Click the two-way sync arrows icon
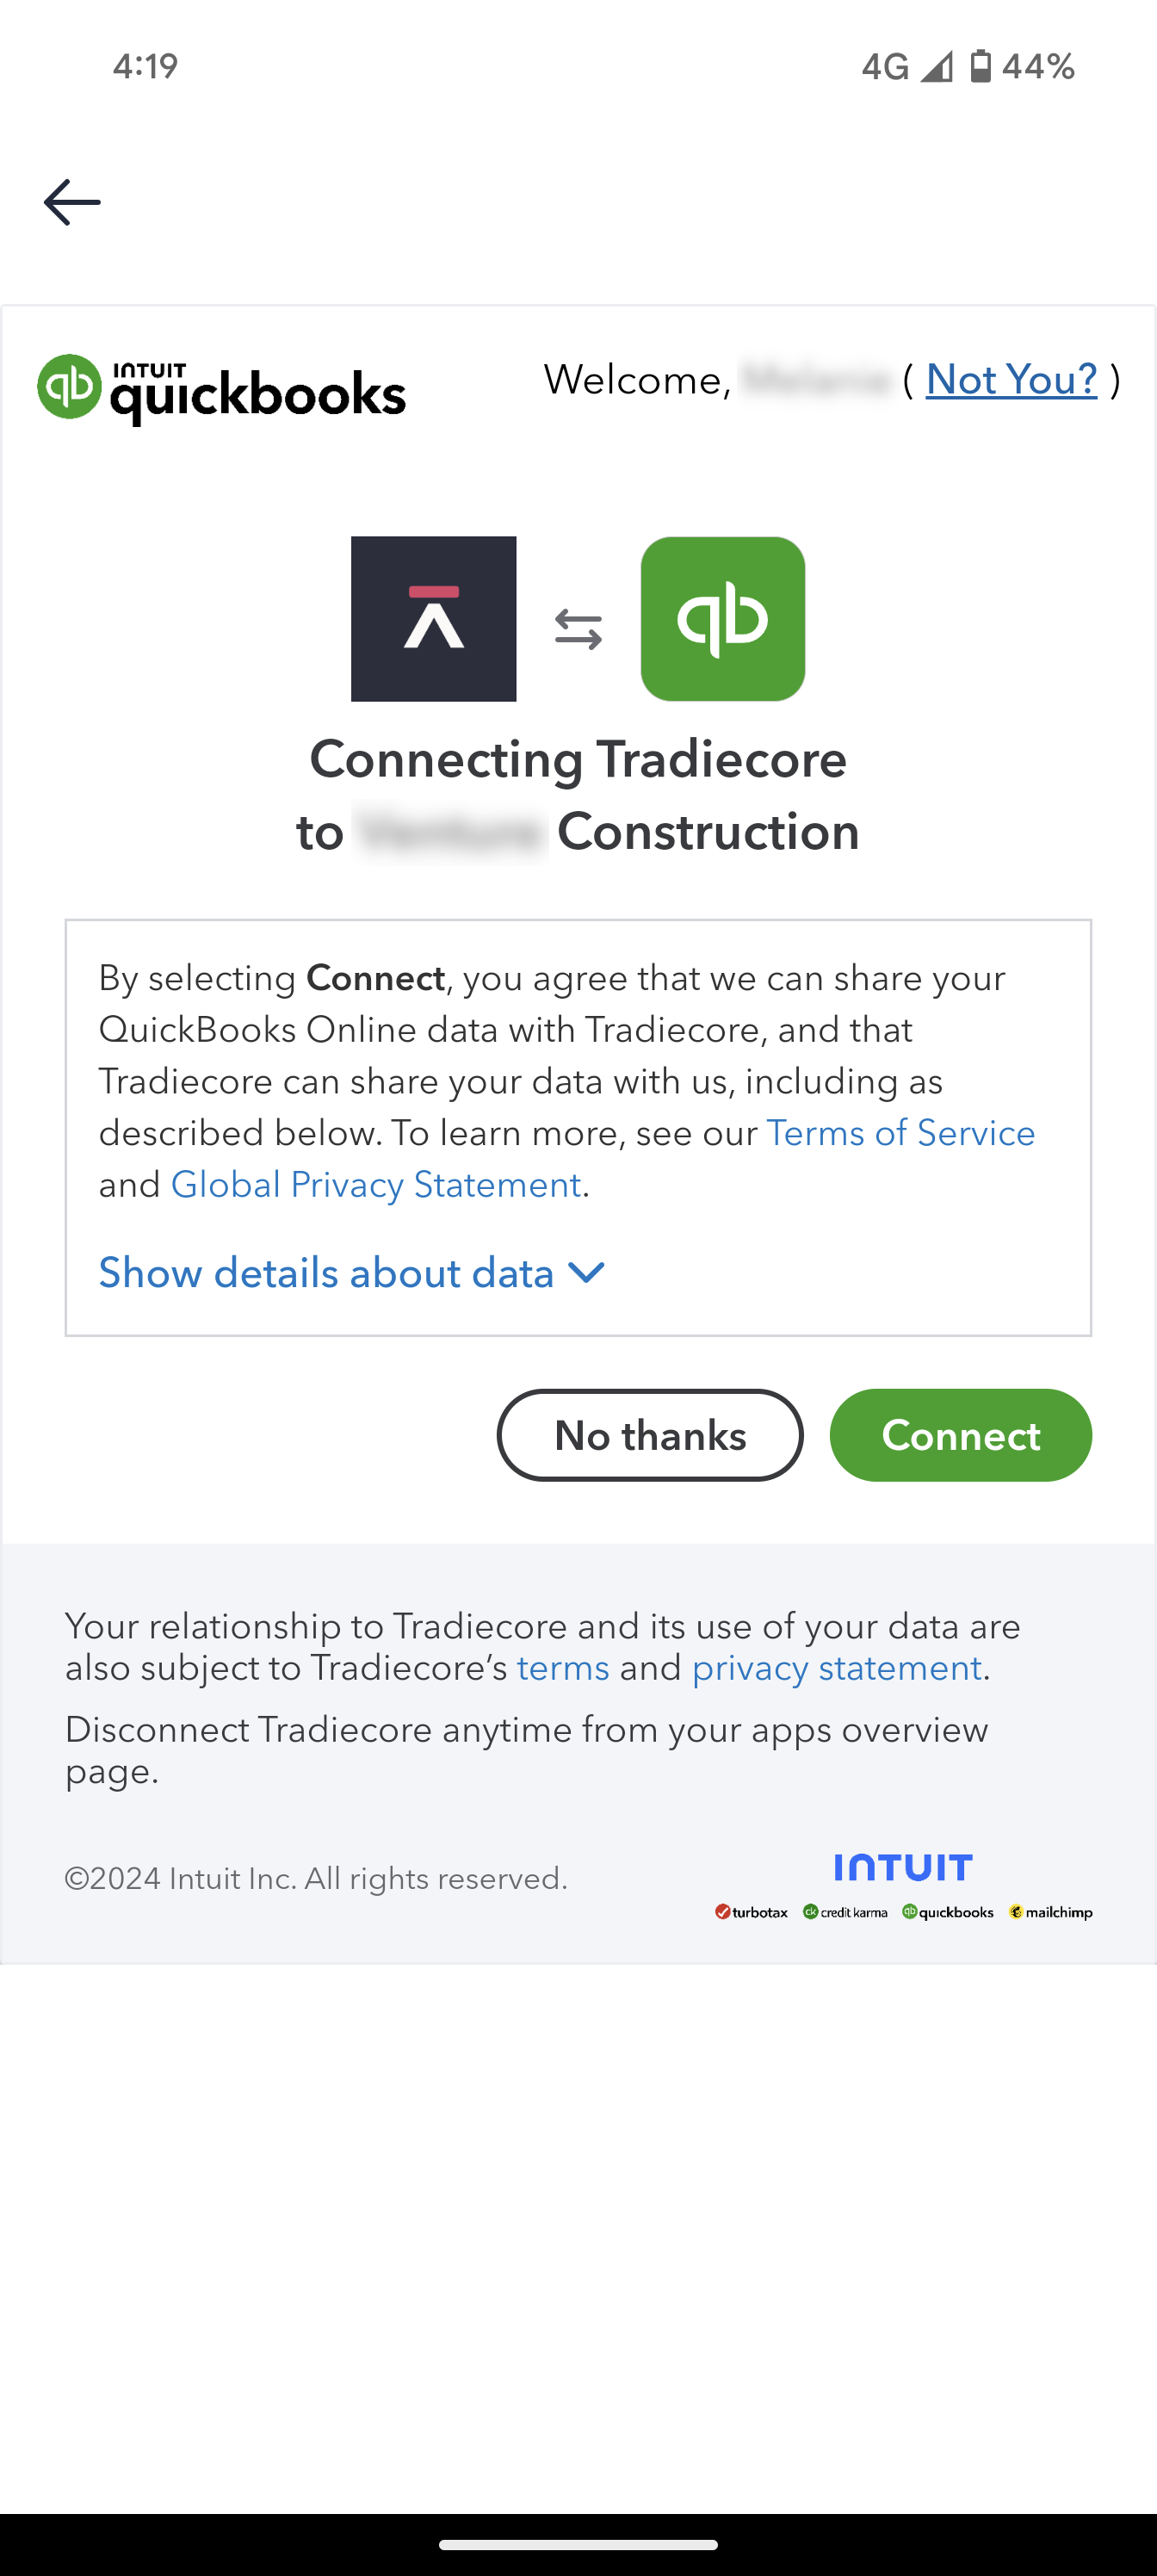 [x=578, y=630]
